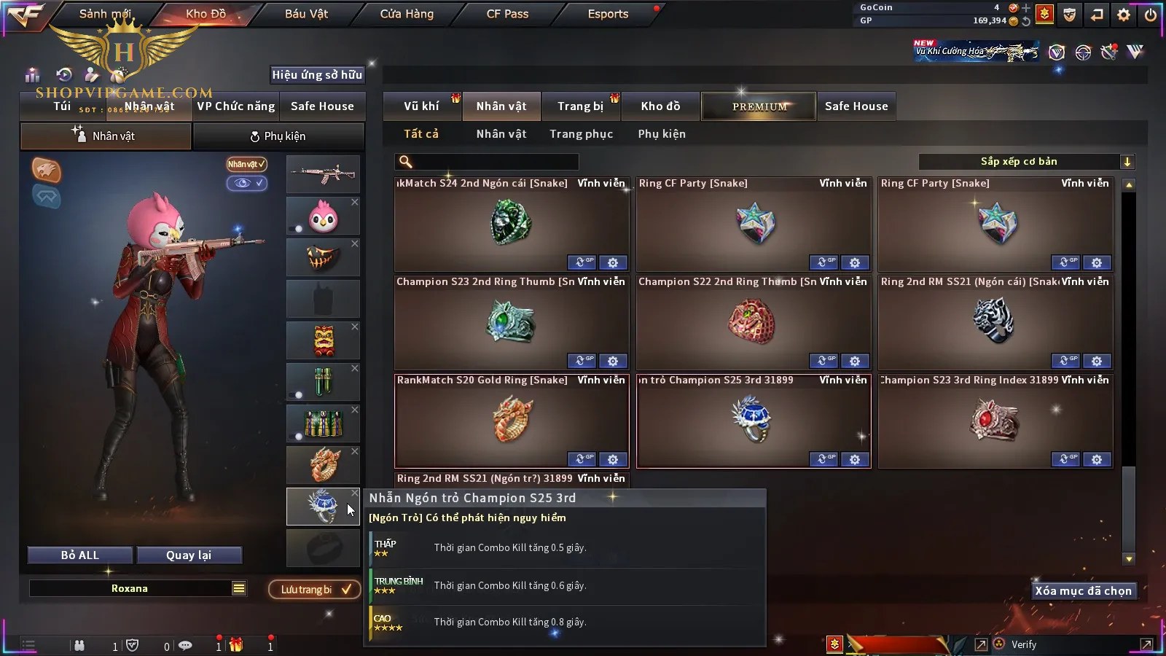
Task: Open gear settings on RankMatch S20 Gold Ring
Action: point(613,459)
